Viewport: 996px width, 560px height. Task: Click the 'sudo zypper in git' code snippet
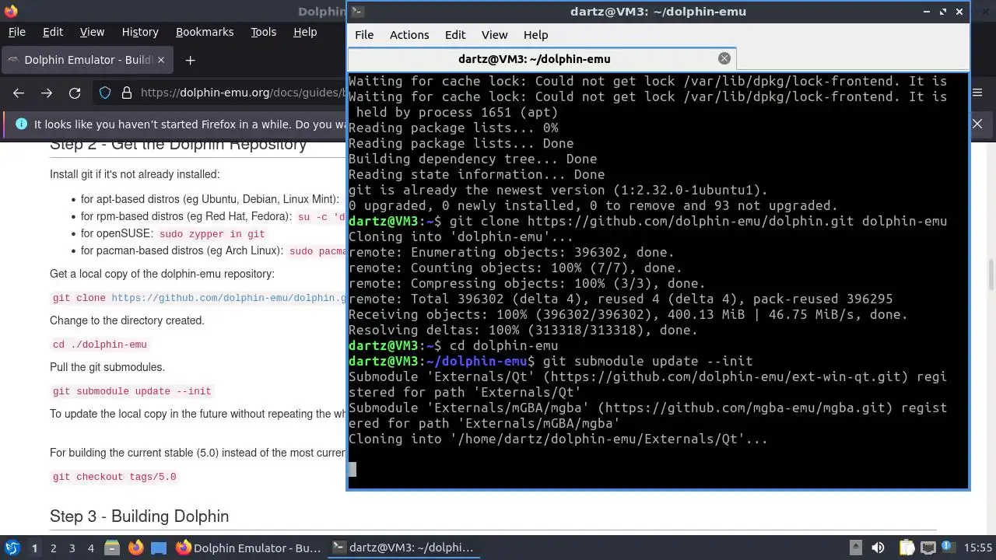[212, 233]
